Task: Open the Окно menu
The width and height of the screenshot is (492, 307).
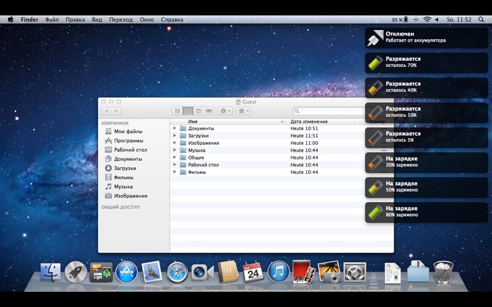Action: [x=147, y=20]
